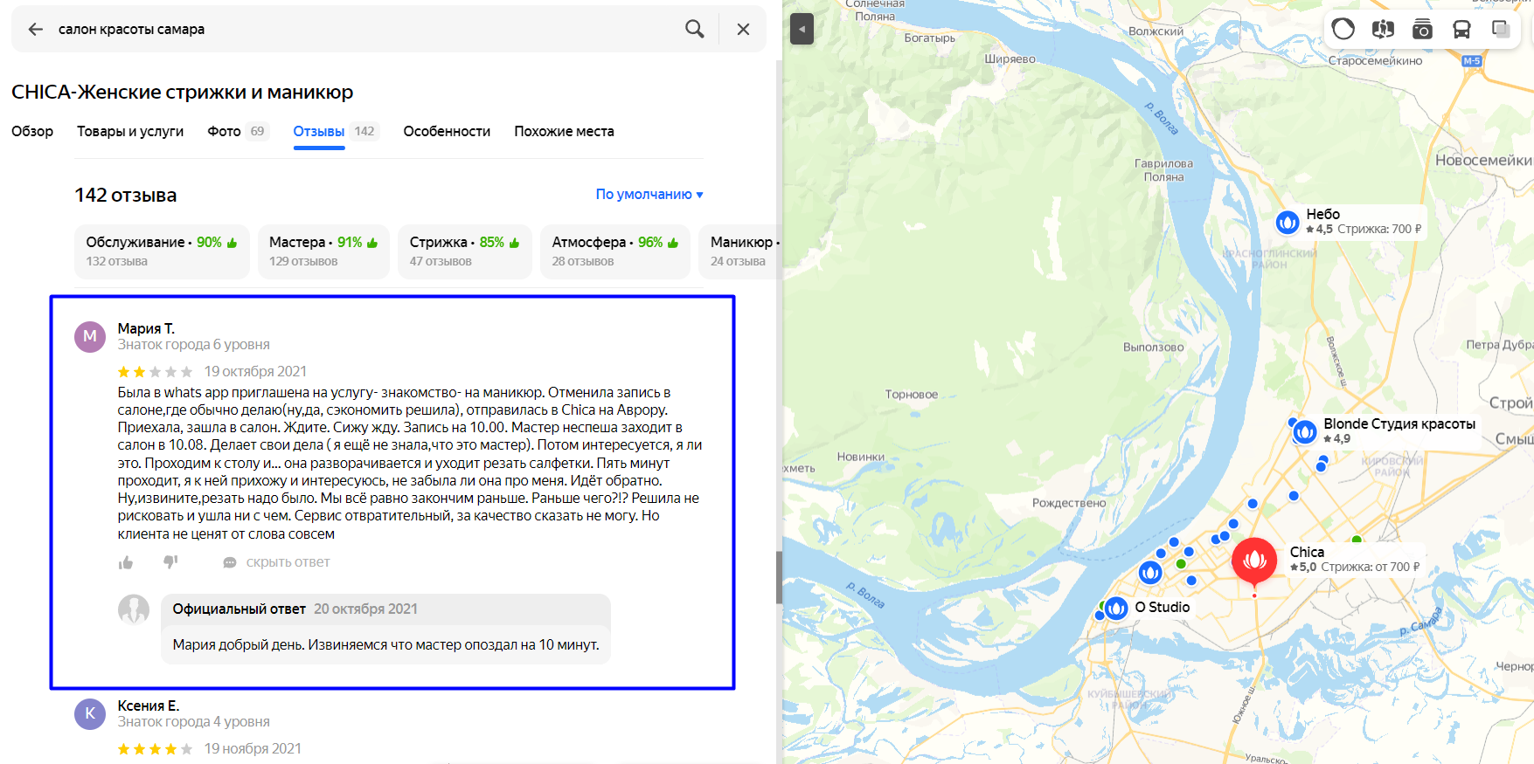Click the official reply's avatar icon
The width and height of the screenshot is (1534, 764).
(x=134, y=609)
